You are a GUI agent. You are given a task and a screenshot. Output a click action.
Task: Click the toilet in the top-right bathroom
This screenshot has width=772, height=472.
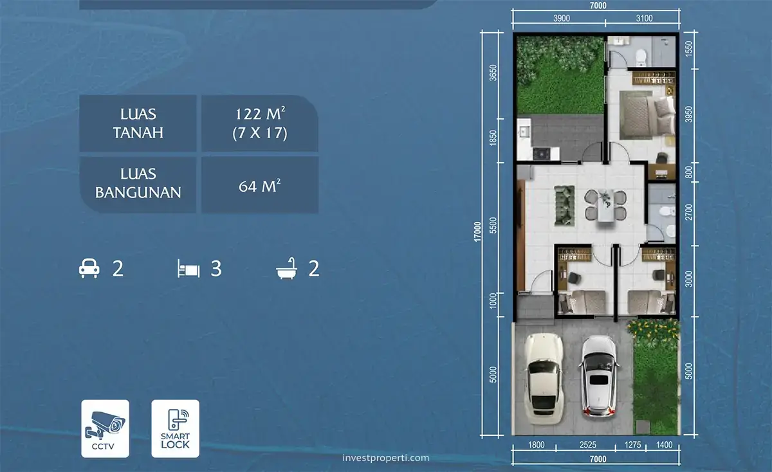coord(640,58)
